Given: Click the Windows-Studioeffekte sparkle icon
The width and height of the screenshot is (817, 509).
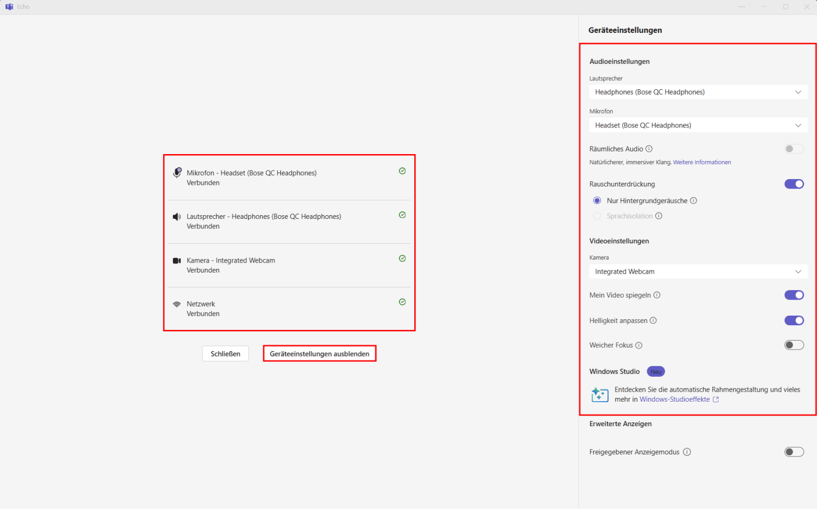Looking at the screenshot, I should (x=600, y=394).
